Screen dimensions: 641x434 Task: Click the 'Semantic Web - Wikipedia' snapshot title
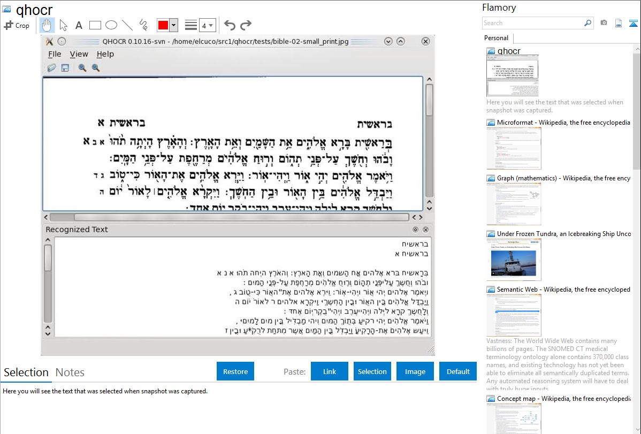[x=564, y=290]
